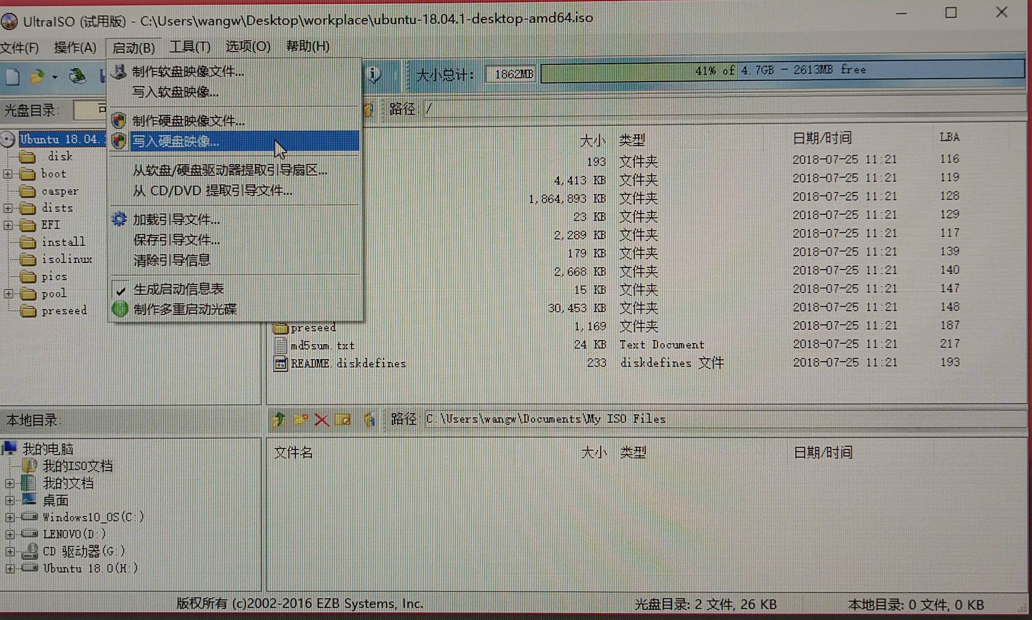Expand the pool folder tree node
1032x620 pixels.
pyautogui.click(x=8, y=294)
